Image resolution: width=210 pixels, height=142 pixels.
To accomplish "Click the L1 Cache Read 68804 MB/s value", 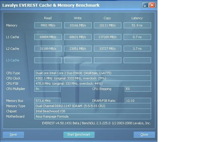I will tap(48, 37).
